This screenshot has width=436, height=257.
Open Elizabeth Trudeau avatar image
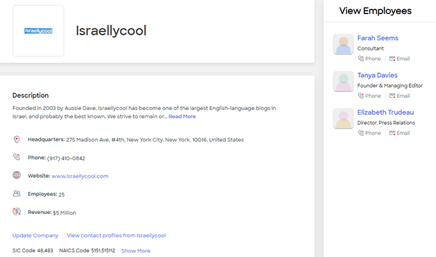point(343,119)
